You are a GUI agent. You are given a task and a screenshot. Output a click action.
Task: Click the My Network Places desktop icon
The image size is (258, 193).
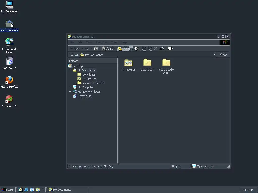click(9, 46)
